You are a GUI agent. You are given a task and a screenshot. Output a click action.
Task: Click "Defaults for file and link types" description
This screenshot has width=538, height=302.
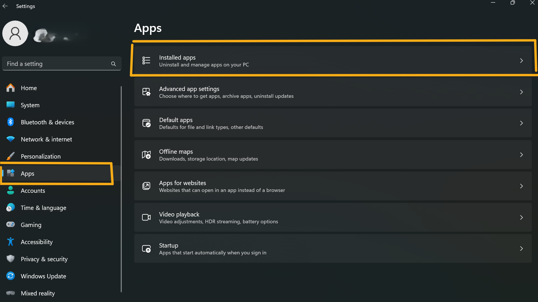pyautogui.click(x=211, y=127)
